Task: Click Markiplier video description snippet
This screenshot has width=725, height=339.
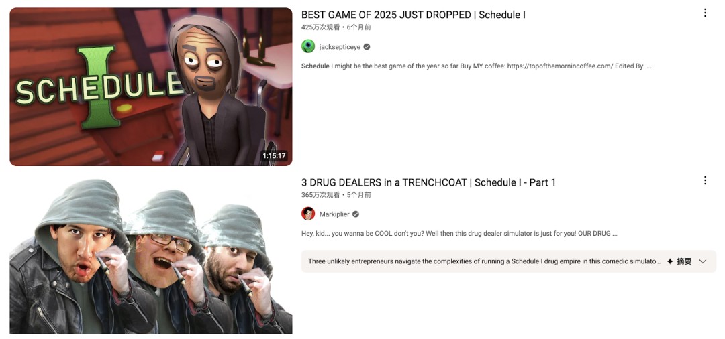Action: click(x=460, y=233)
